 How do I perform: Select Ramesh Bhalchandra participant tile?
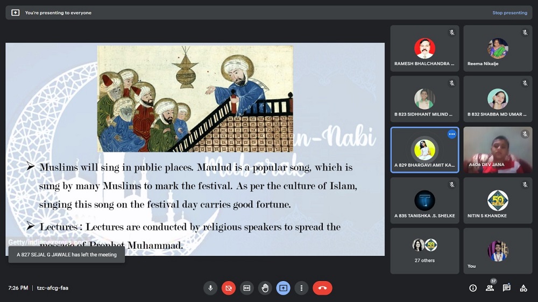point(424,48)
